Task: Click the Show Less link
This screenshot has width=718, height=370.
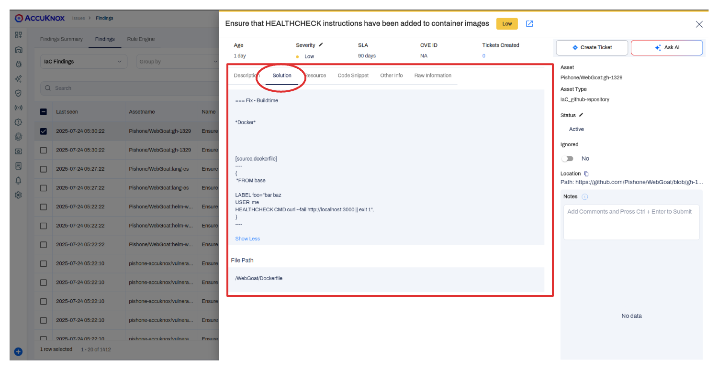Action: [247, 239]
